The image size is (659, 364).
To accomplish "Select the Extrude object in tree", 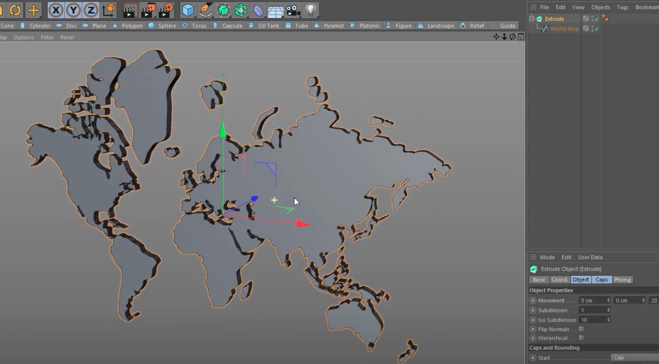I will pyautogui.click(x=554, y=19).
